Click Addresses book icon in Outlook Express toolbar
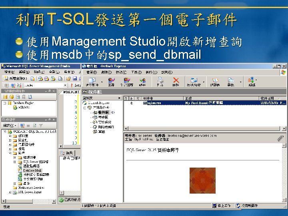 tap(215, 82)
